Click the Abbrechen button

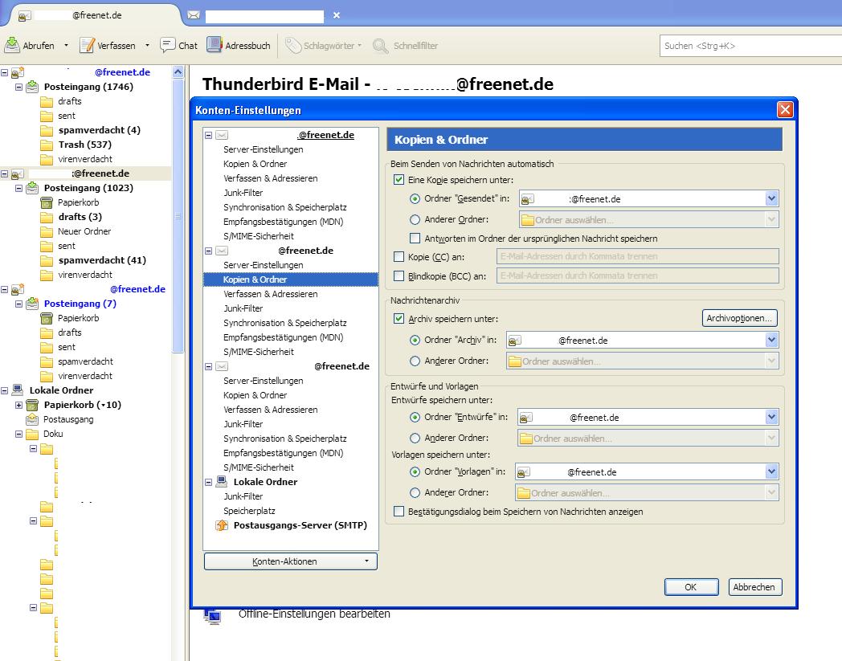point(754,587)
